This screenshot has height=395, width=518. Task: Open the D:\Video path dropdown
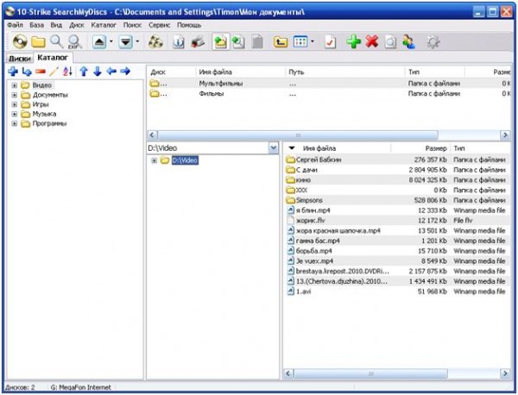[x=274, y=147]
